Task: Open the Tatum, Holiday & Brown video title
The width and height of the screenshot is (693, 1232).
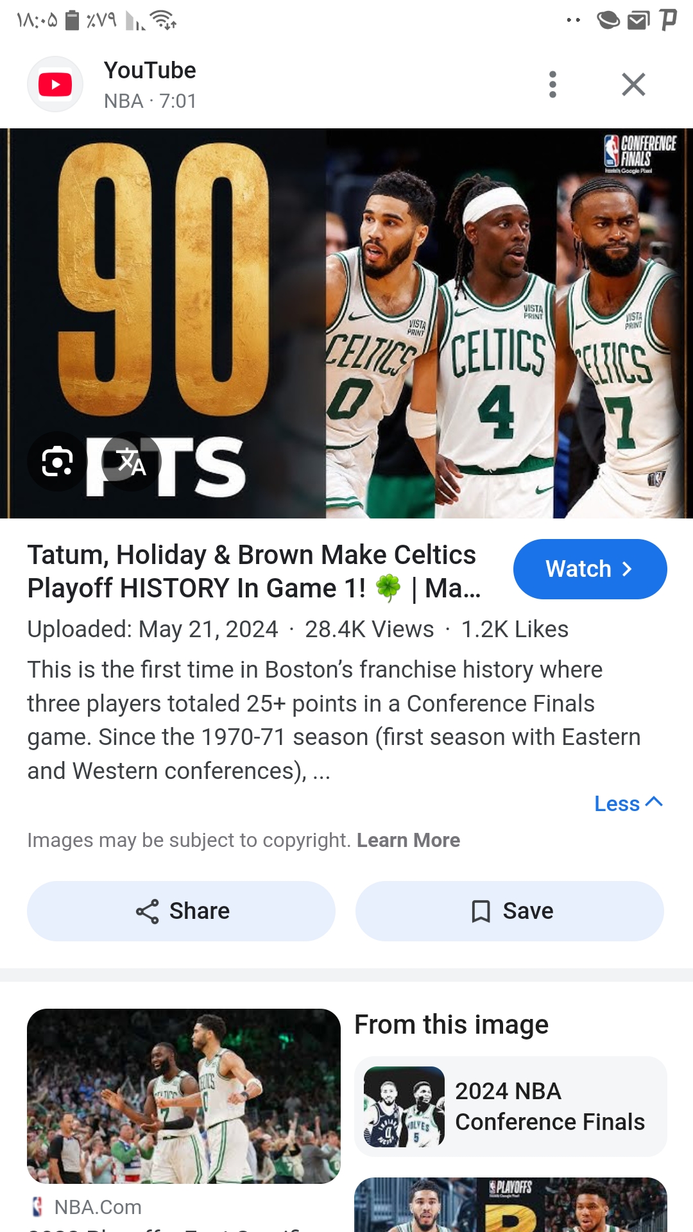Action: point(254,572)
